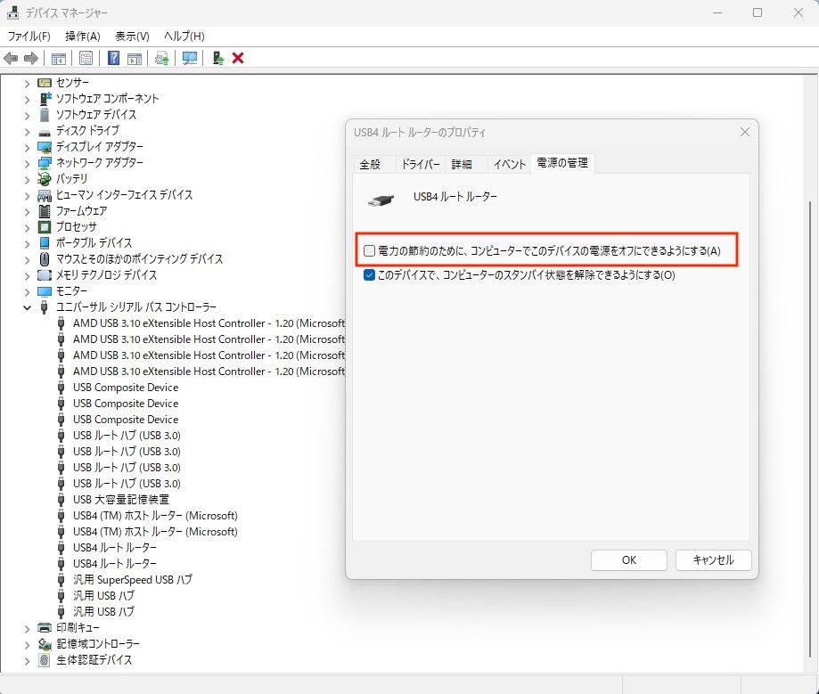Click the red X uninstall device icon
This screenshot has width=819, height=694.
tap(238, 58)
